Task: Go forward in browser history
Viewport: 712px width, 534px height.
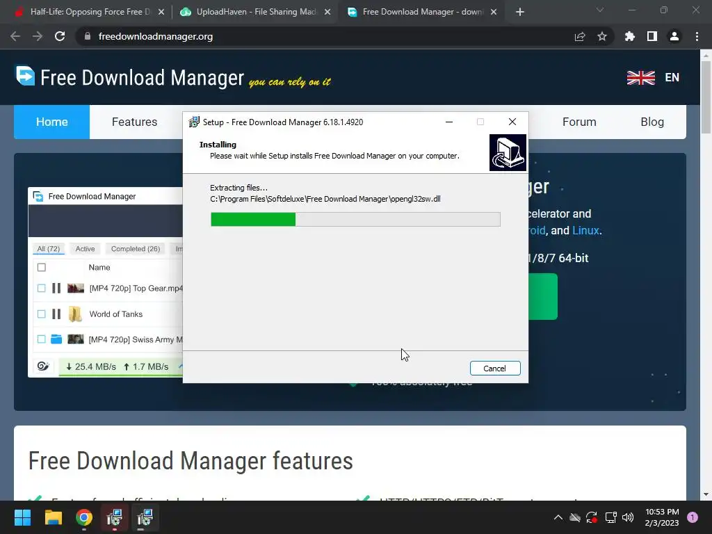Action: (x=38, y=36)
